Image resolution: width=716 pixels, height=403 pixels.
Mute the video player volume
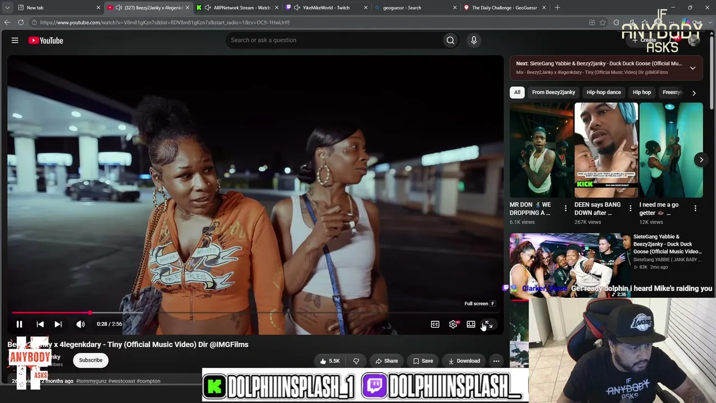point(81,324)
